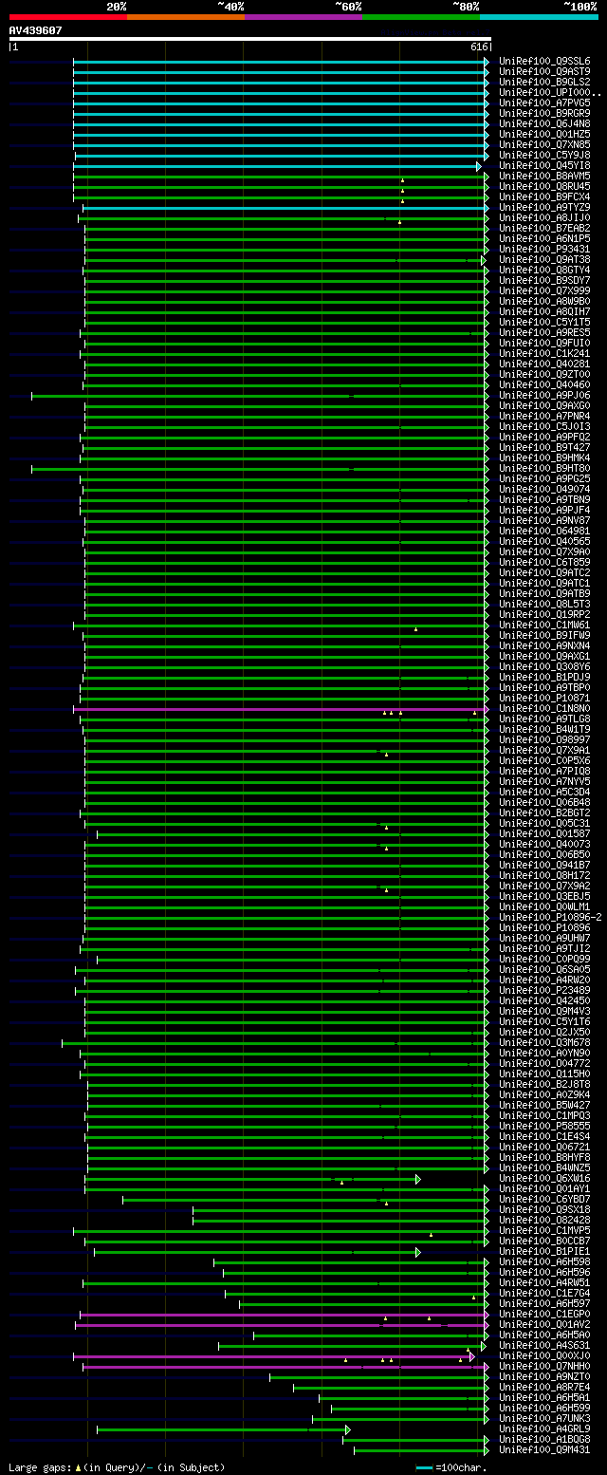Viewport: 607px width, 1475px height.
Task: Select hit label UniRef100_A4GRL9
Action: click(544, 1429)
